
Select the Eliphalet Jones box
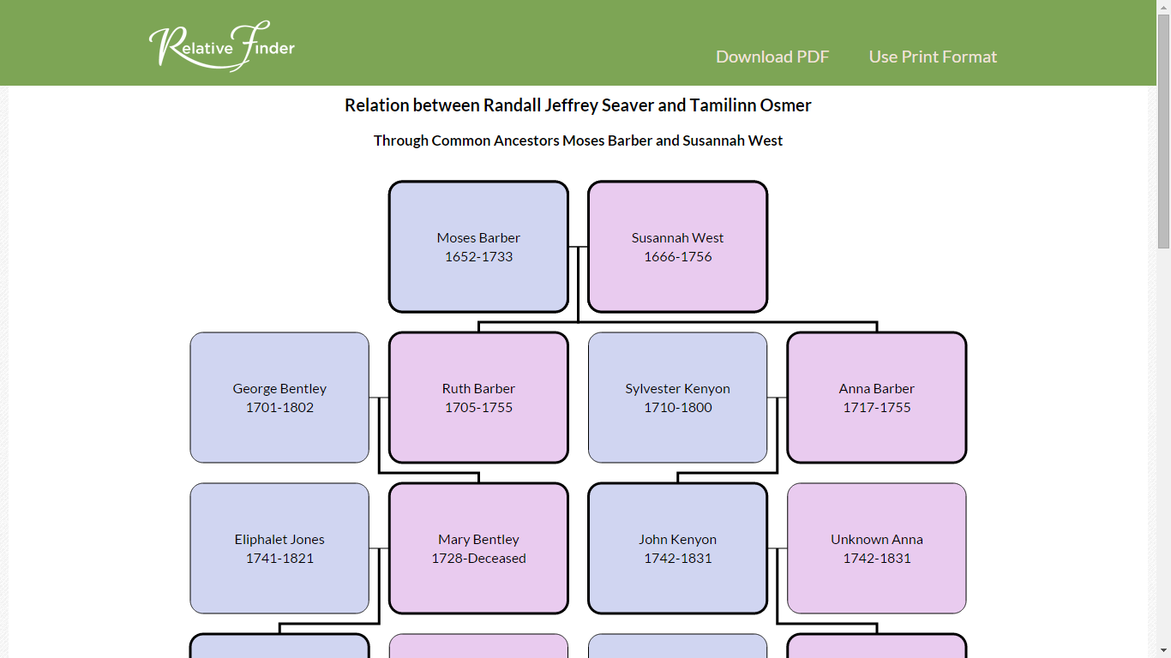[279, 547]
